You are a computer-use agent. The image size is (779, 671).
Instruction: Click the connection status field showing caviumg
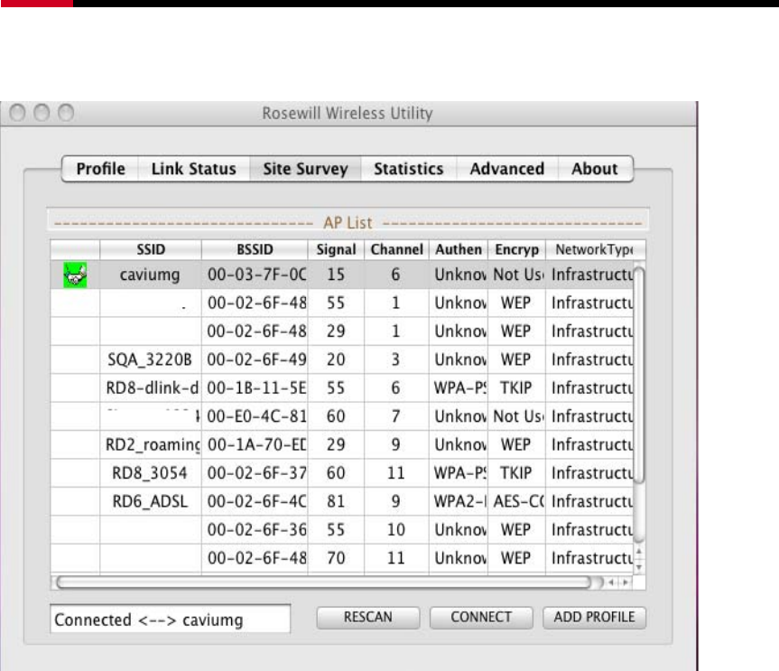170,620
